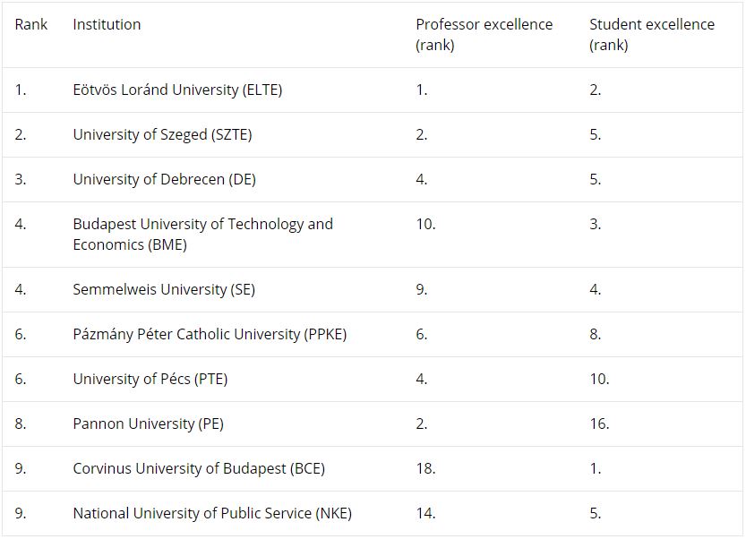
Task: Click Corvinus University of Budapest (BCE)
Action: (x=199, y=468)
